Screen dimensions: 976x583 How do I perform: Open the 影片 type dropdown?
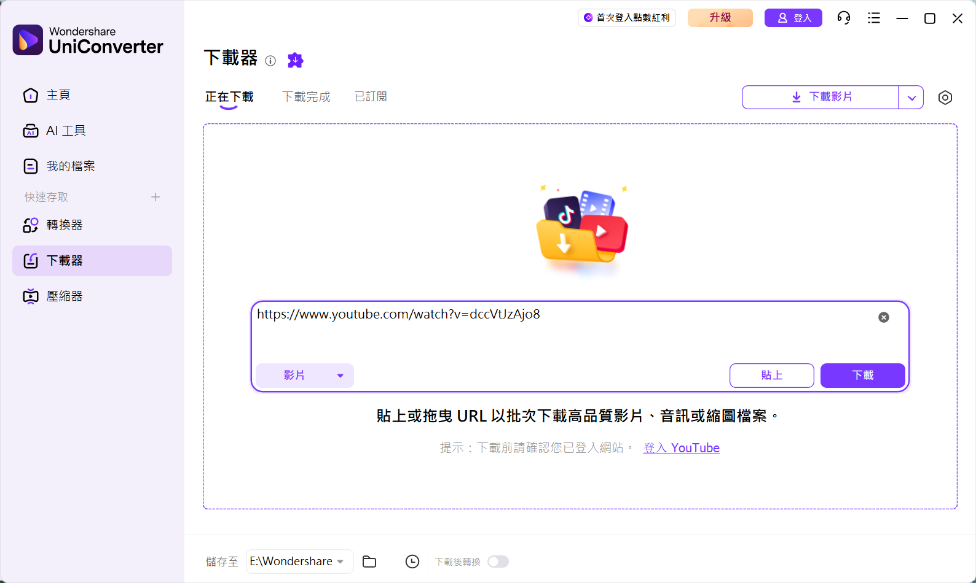point(305,376)
